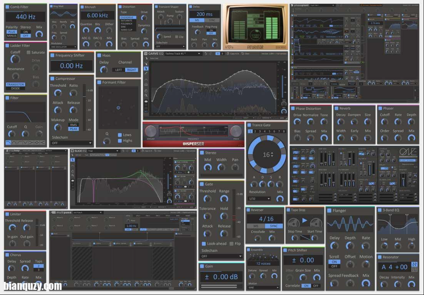This screenshot has width=424, height=295.
Task: Select the last filter shape icon in Filter
Action: [43, 143]
